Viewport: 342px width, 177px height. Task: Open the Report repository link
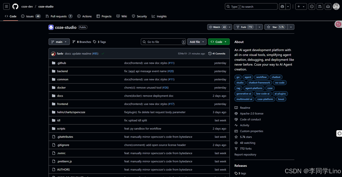pos(245,155)
